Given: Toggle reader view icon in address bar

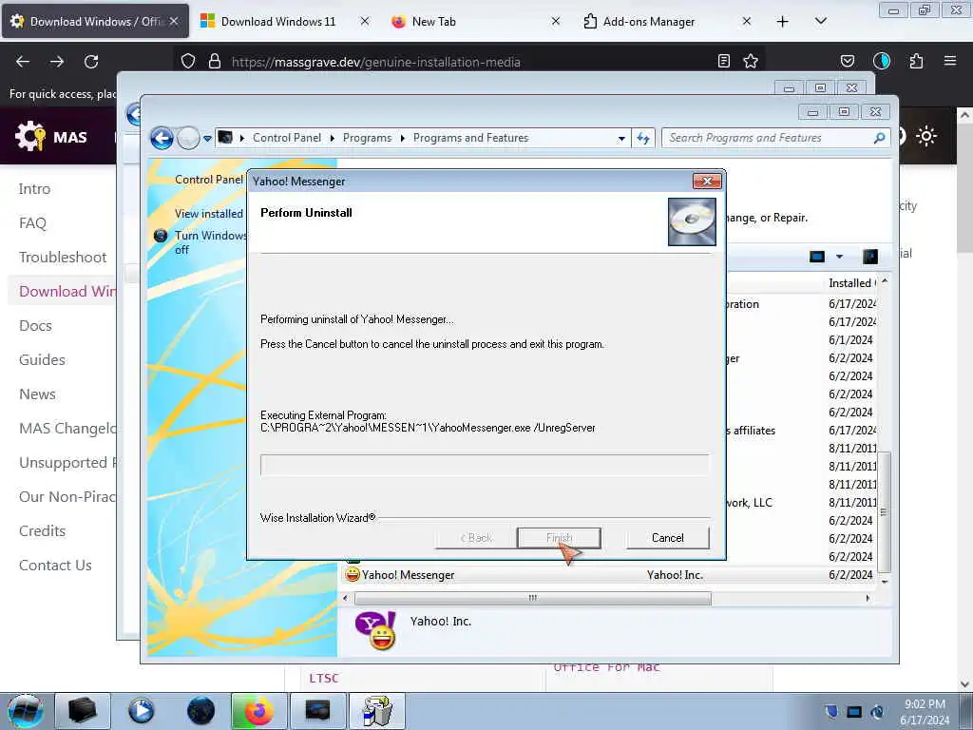Looking at the screenshot, I should [723, 61].
